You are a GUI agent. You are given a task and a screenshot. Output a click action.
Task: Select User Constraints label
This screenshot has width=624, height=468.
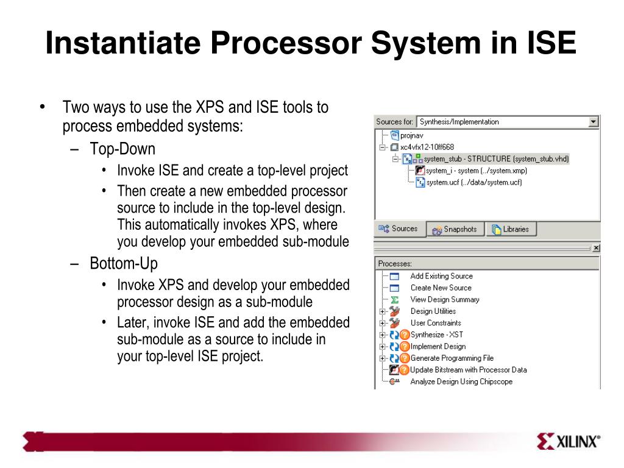click(435, 323)
